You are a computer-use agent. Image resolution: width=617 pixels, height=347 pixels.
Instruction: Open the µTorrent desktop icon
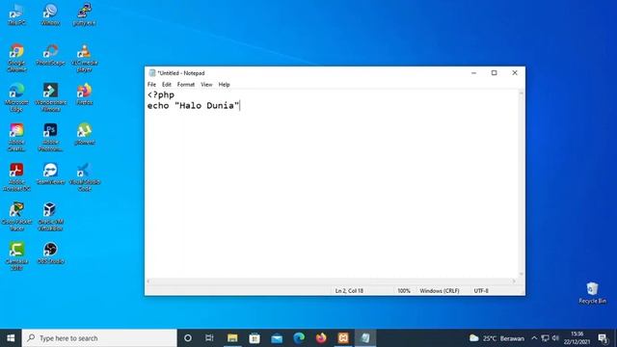84,134
